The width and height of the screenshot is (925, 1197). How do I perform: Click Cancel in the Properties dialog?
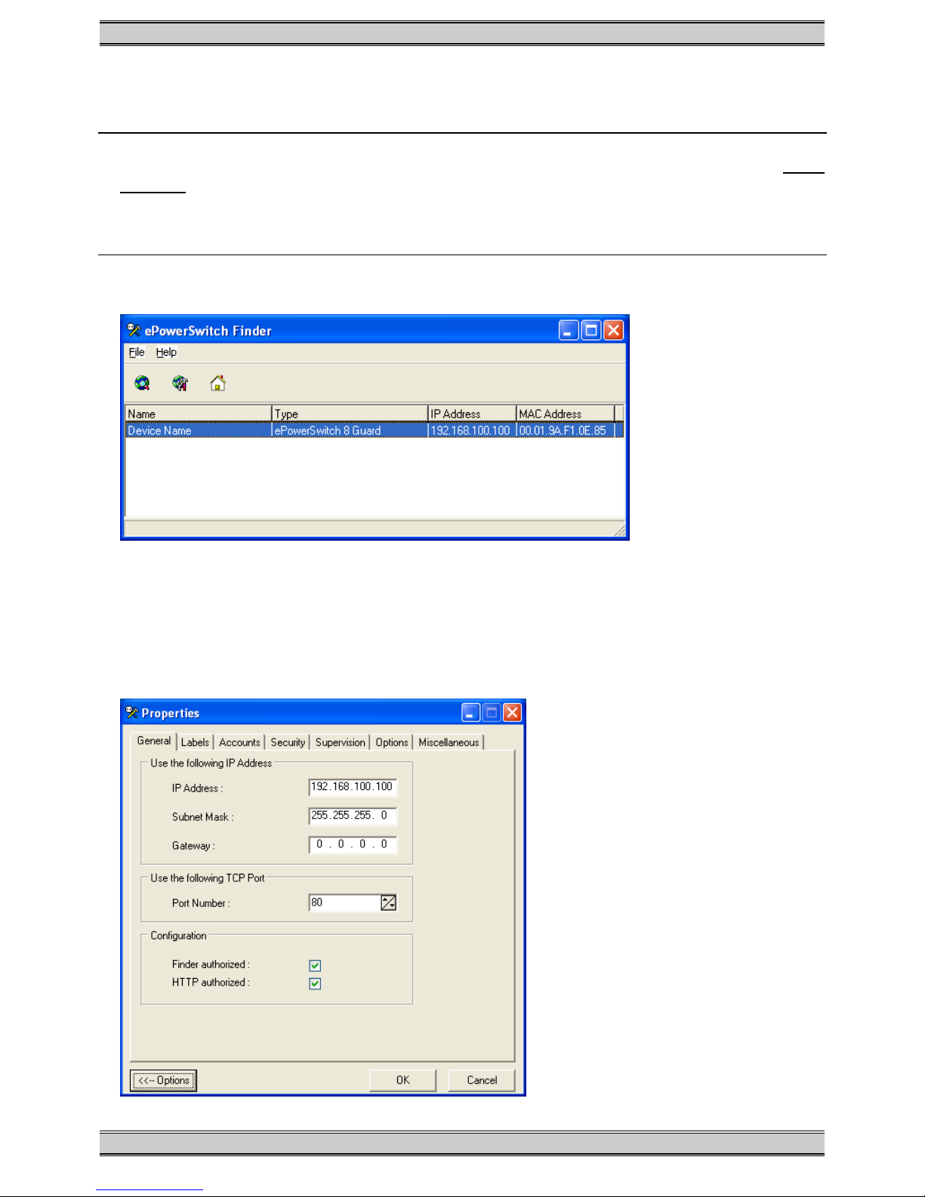tap(482, 1080)
